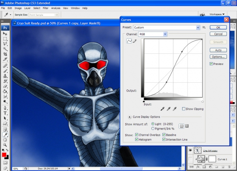This screenshot has height=171, width=237.
Task: Select the Healing Brush tool
Action: 5,66
